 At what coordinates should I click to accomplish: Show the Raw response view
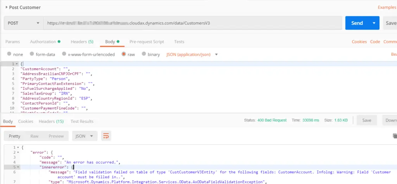pyautogui.click(x=35, y=136)
